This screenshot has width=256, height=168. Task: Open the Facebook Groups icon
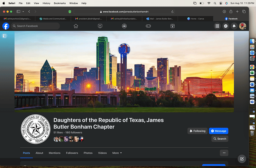(x=124, y=26)
